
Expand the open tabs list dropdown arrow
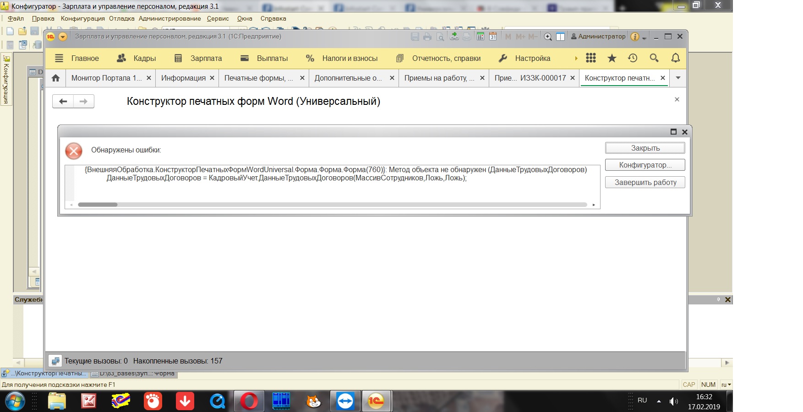(x=678, y=78)
